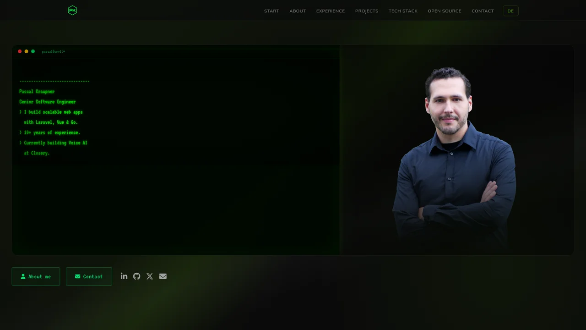
Task: Open the ABOUT nav item
Action: [x=298, y=11]
